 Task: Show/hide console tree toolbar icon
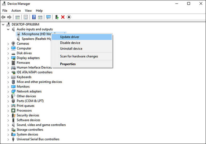17,17
